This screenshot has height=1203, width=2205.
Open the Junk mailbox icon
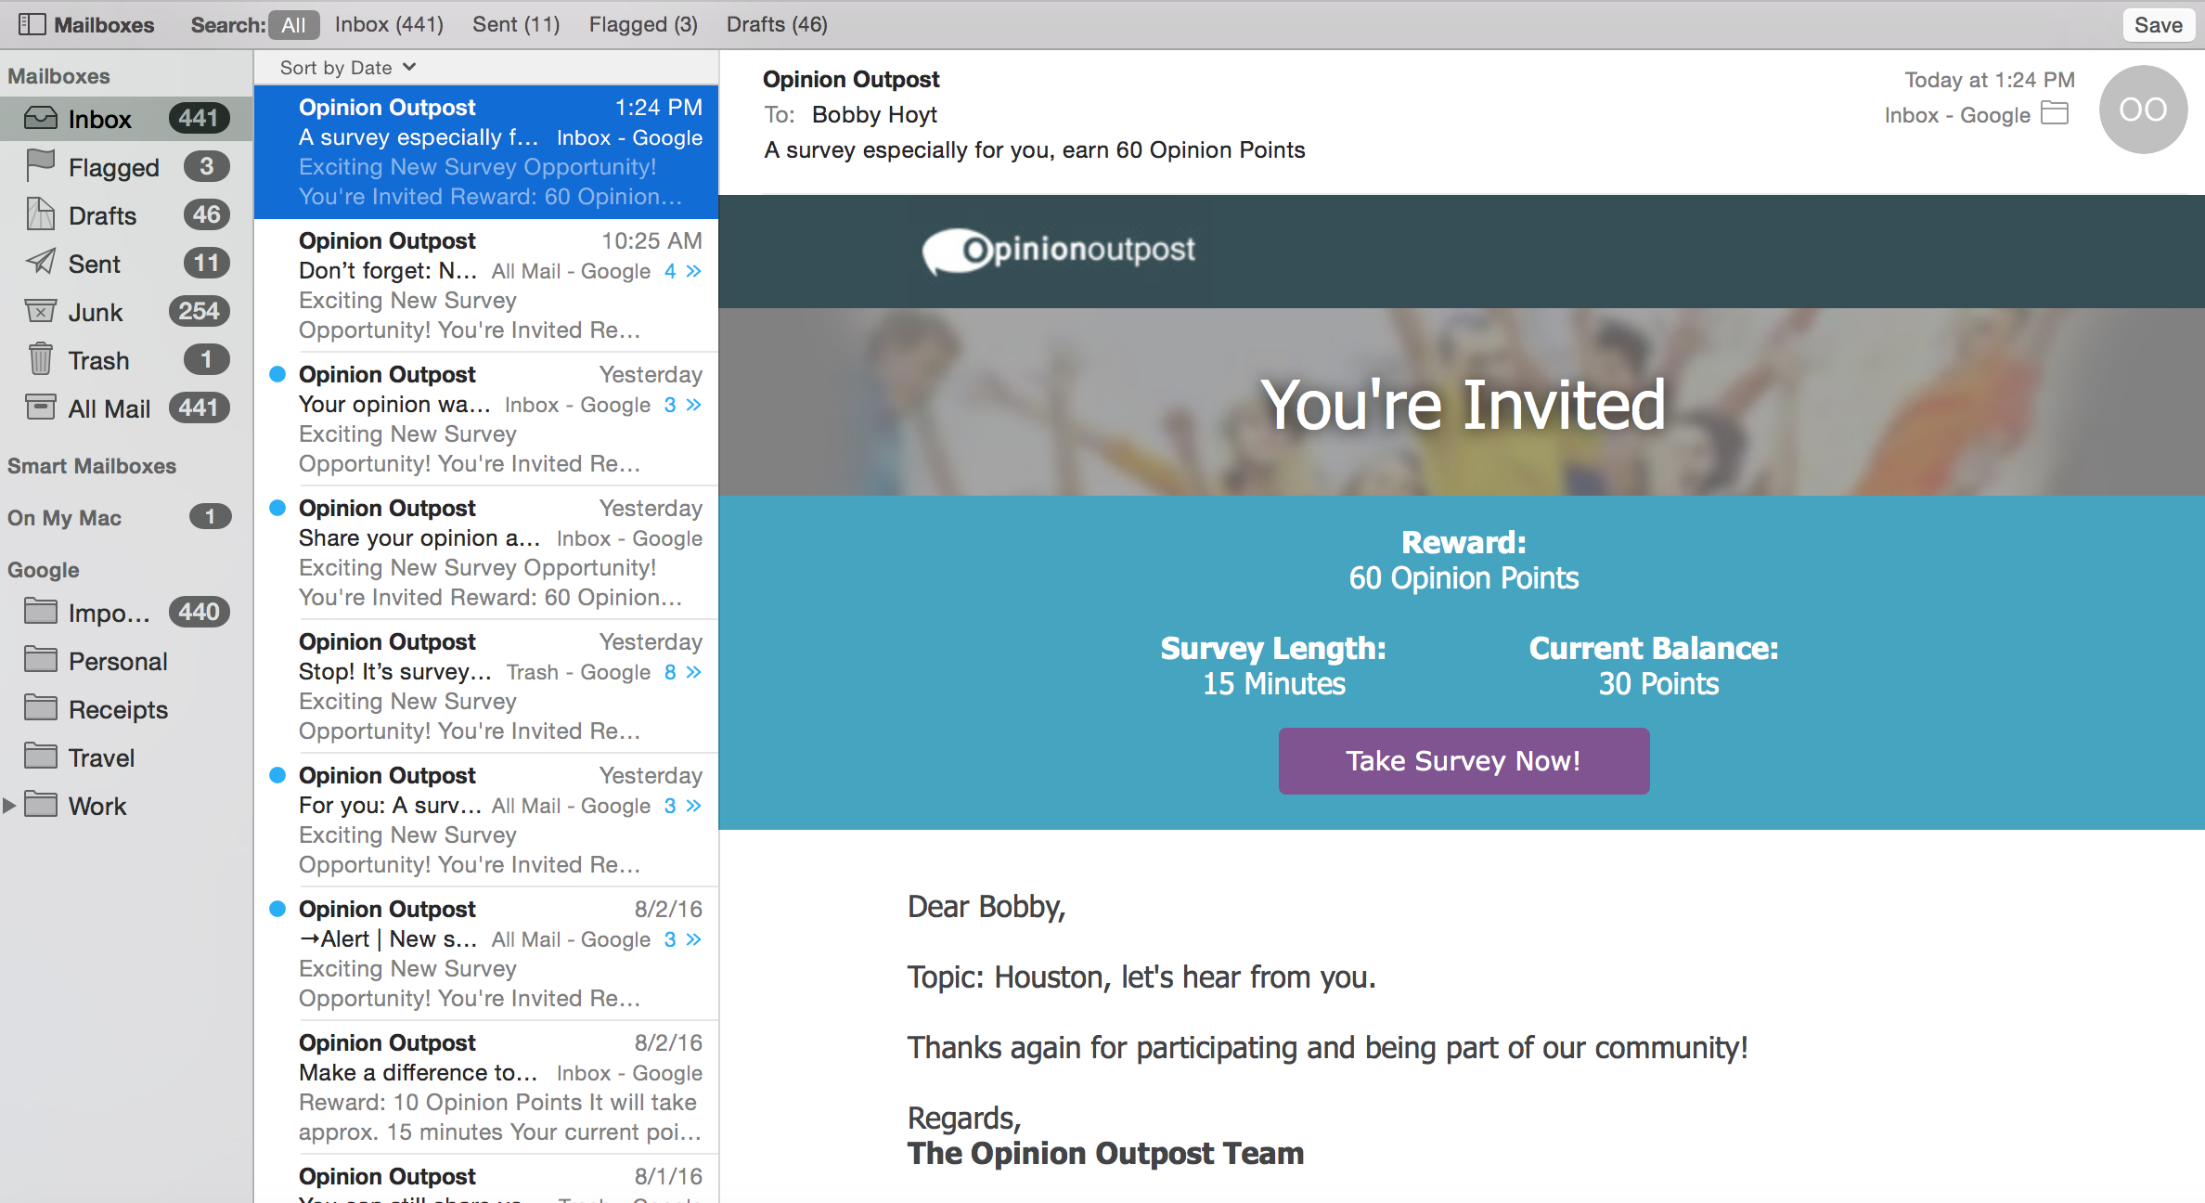[40, 311]
